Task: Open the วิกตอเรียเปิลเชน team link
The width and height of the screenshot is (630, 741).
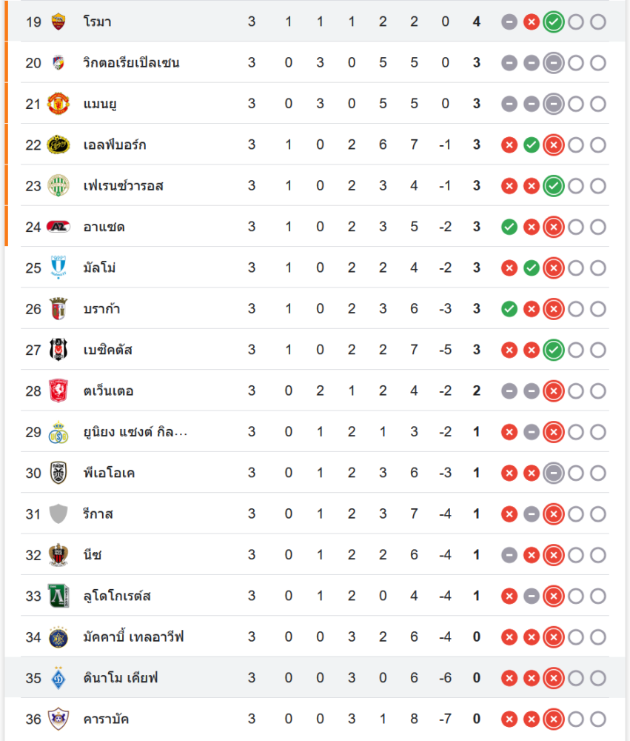Action: (131, 63)
